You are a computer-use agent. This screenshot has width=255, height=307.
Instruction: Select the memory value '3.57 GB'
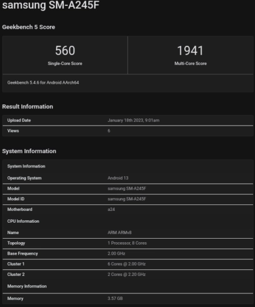(115, 298)
